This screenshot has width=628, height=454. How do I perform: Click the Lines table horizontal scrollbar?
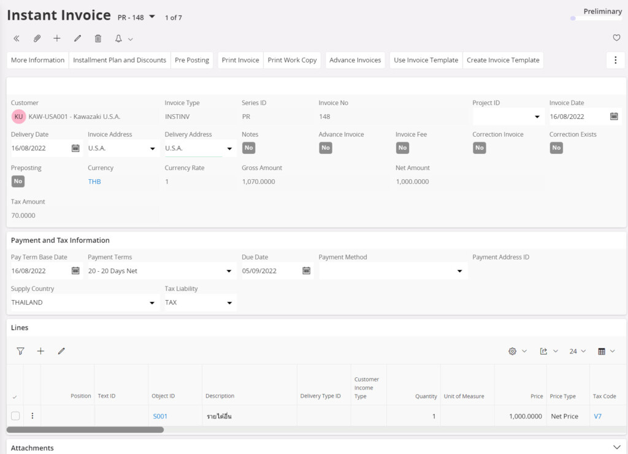[x=85, y=430]
